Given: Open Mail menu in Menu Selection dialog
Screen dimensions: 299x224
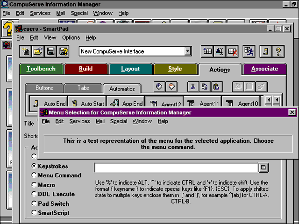Looking at the screenshot, I should [100, 121].
